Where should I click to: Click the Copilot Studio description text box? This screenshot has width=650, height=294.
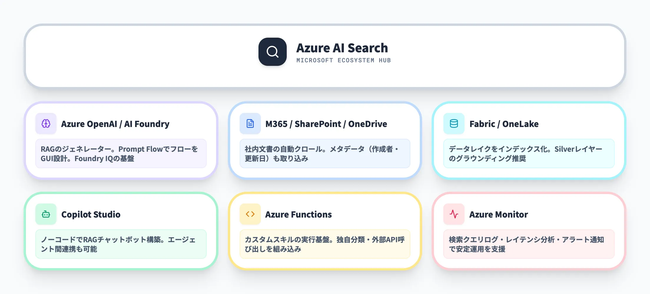(x=121, y=244)
